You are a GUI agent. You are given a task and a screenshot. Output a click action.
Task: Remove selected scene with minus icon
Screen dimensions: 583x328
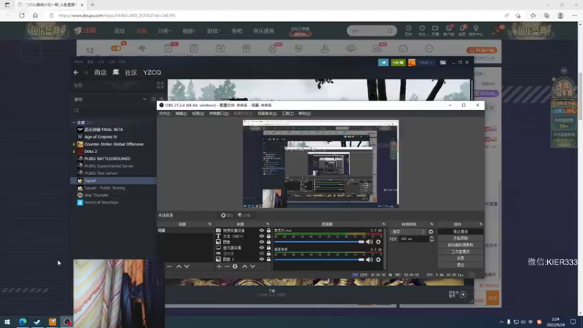pos(169,266)
